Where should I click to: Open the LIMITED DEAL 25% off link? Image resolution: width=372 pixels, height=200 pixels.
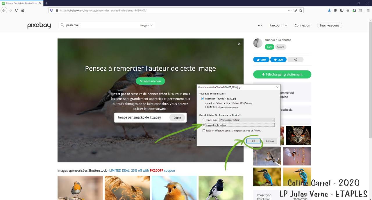click(x=142, y=170)
